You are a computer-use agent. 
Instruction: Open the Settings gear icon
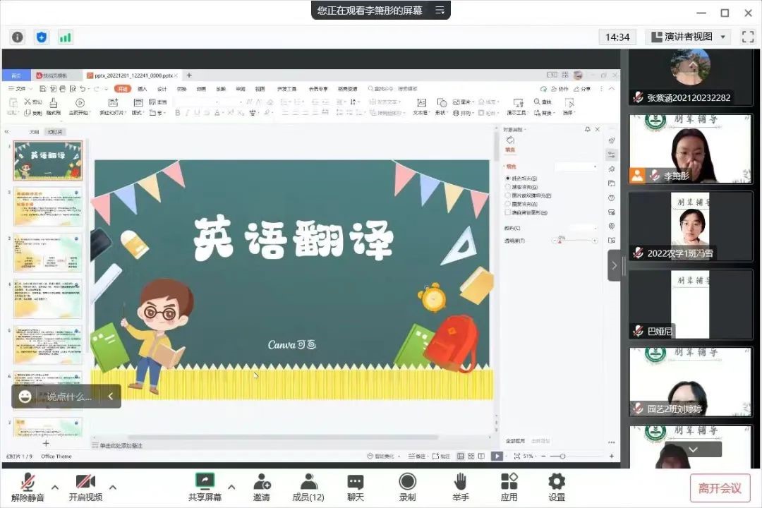pos(557,482)
